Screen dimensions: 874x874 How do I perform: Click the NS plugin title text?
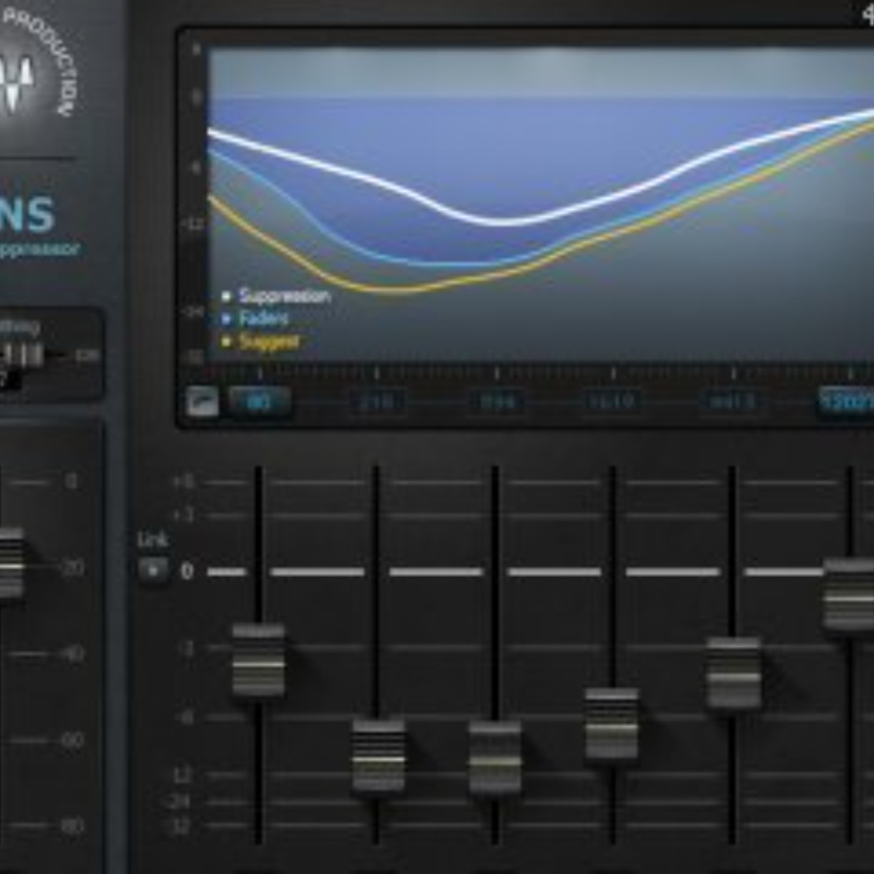(x=28, y=214)
